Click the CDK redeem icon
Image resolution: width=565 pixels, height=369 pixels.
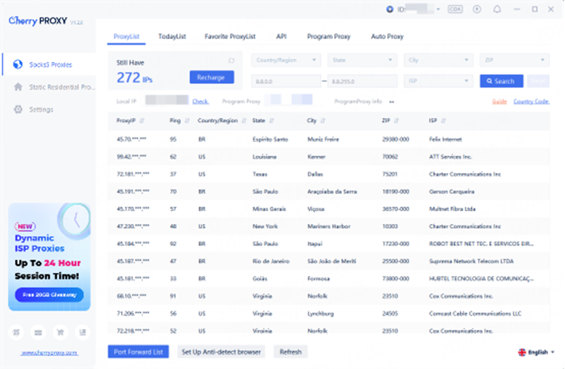(455, 9)
